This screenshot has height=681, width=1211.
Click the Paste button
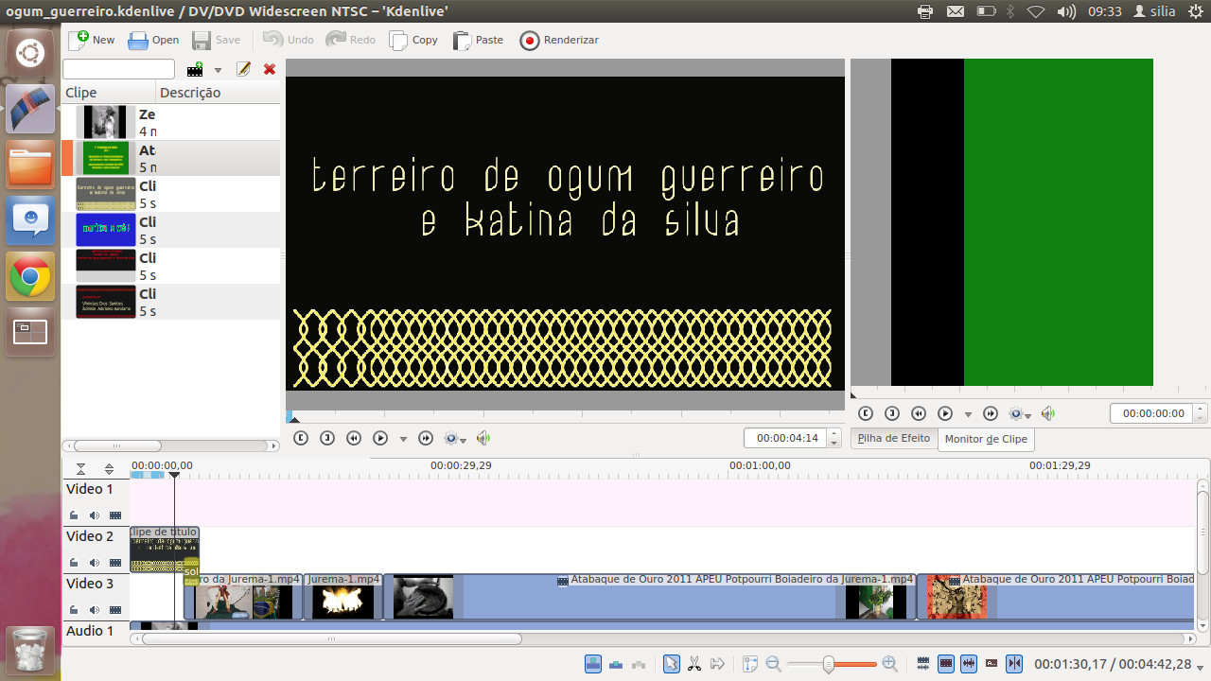478,40
